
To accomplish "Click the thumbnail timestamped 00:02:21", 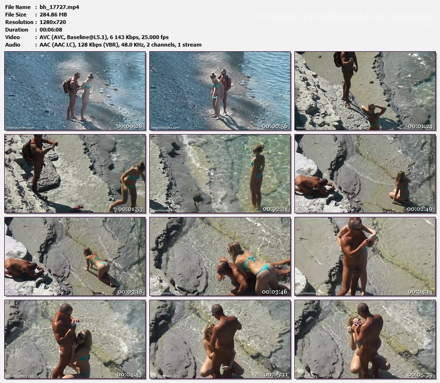I will 220,174.
